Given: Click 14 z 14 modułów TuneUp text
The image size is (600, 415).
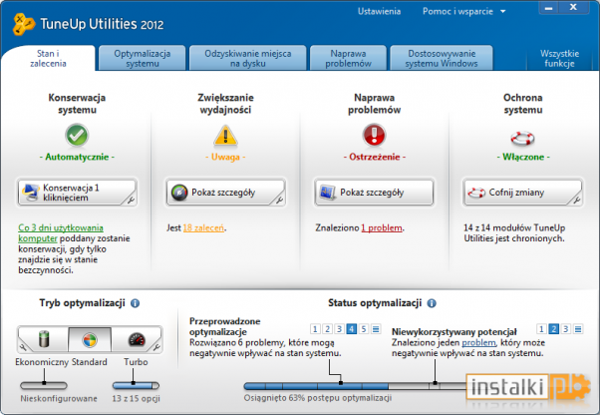Looking at the screenshot, I should click(514, 232).
